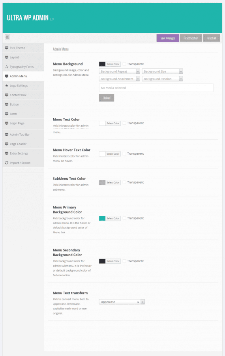225x356 pixels.
Task: Go to the Layout section
Action: pyautogui.click(x=23, y=57)
